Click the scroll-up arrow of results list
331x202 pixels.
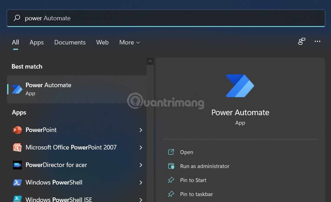coord(150,61)
